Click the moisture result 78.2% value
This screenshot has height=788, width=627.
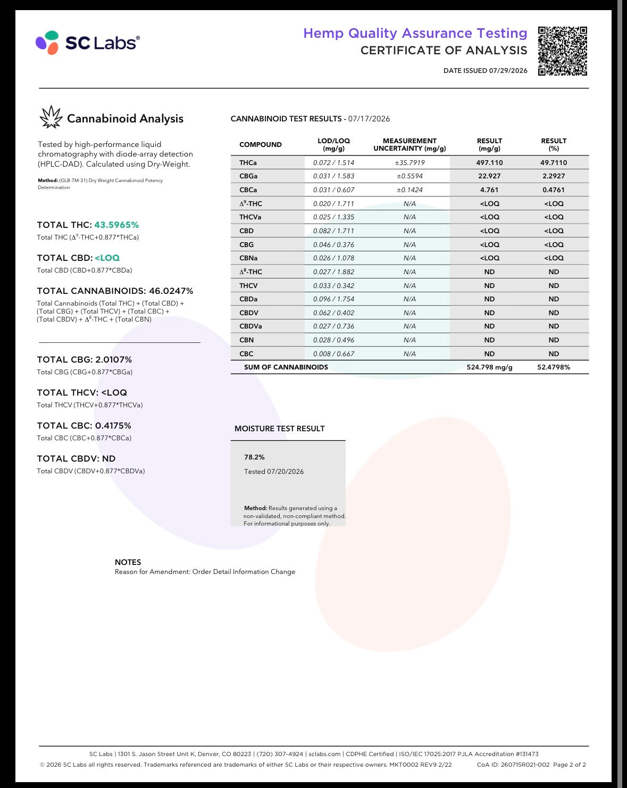[x=254, y=457]
